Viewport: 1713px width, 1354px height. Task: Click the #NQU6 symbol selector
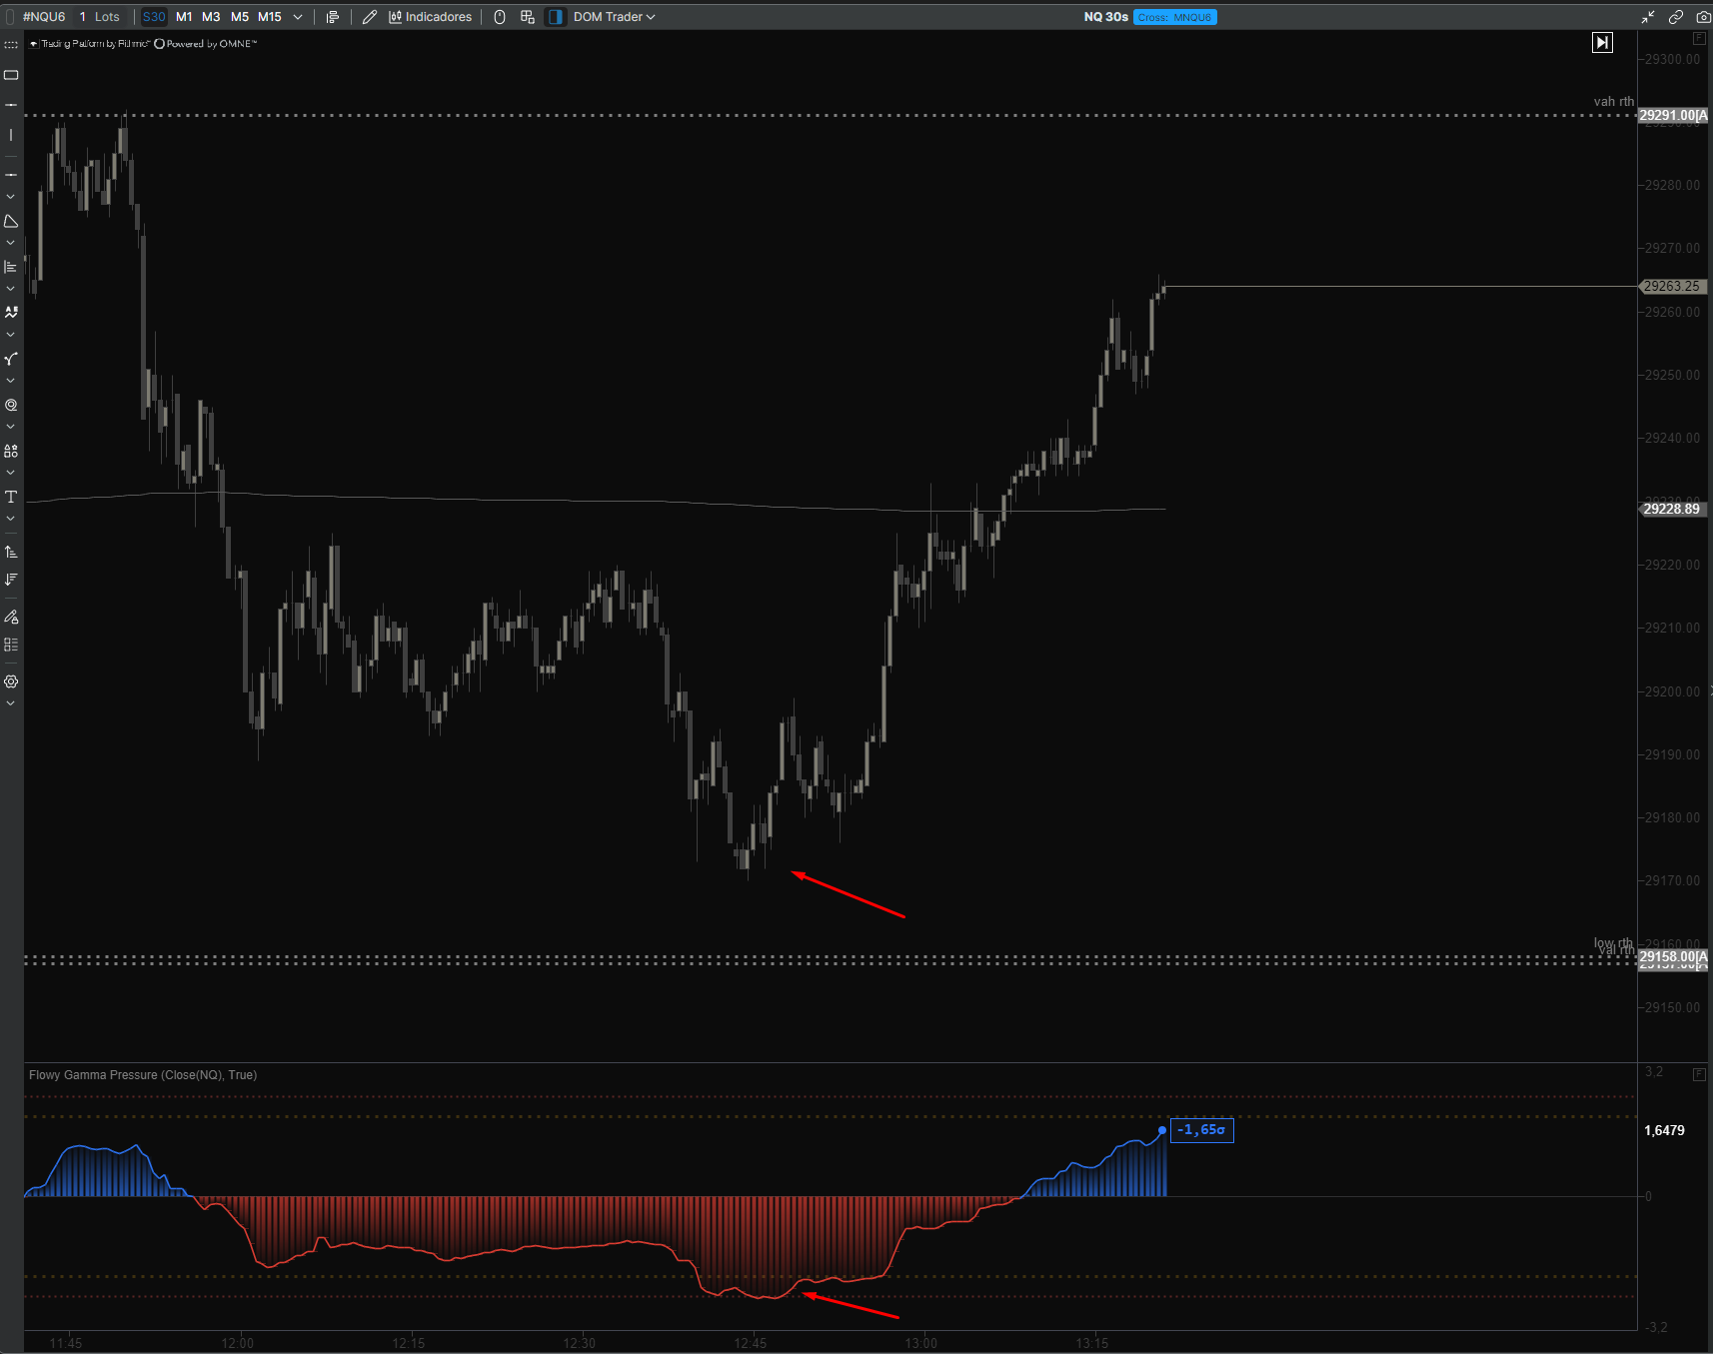tap(44, 17)
